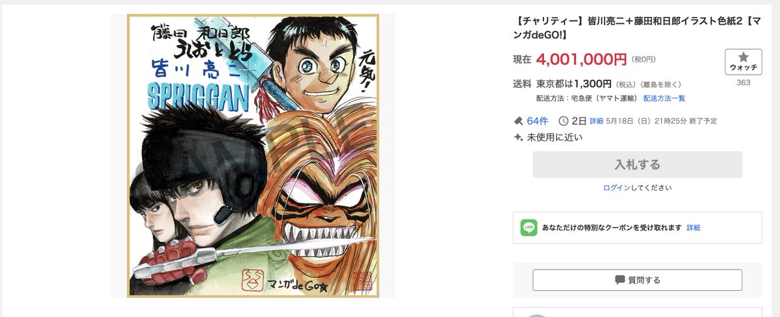Click the partial seller avatar at the bottom
The width and height of the screenshot is (780, 317).
coord(538,315)
